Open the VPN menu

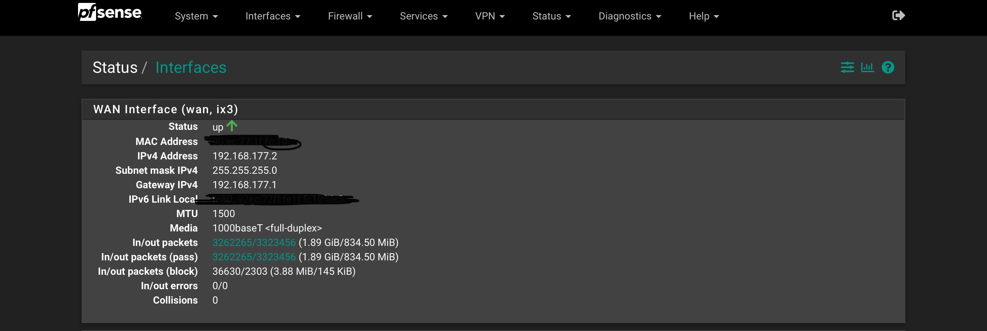coord(490,16)
